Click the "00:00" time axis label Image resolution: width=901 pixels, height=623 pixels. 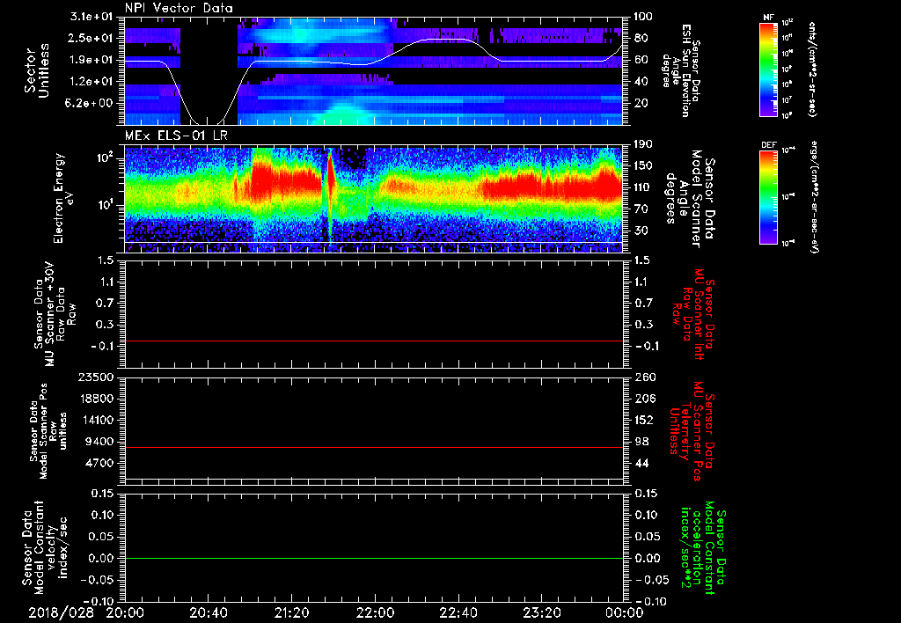click(x=625, y=612)
